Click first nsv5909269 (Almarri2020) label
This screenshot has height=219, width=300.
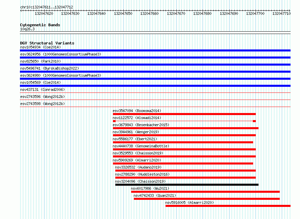click(x=137, y=160)
